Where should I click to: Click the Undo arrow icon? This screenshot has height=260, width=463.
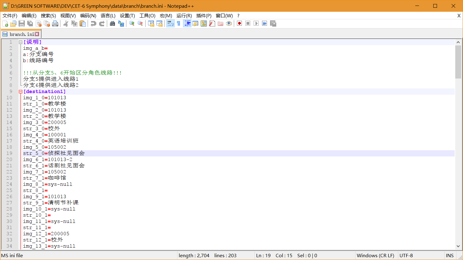[x=94, y=23]
